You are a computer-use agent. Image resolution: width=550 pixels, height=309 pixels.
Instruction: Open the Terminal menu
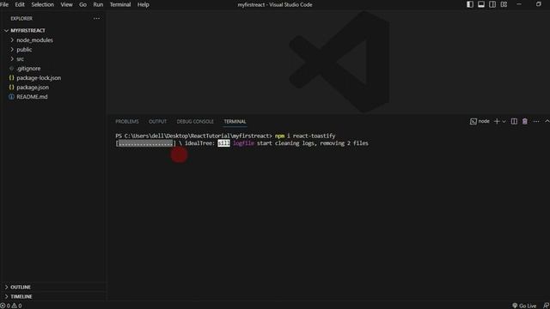point(120,4)
